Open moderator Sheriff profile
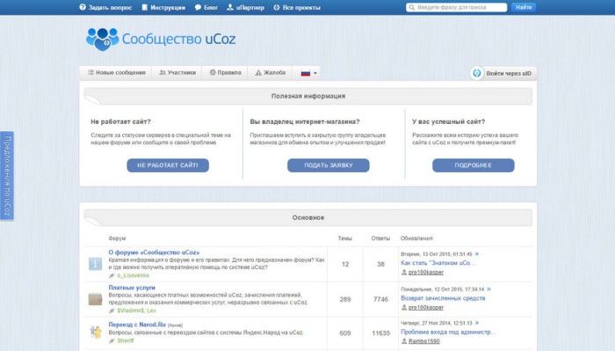Viewport: 615px width, 351px height. tap(126, 340)
